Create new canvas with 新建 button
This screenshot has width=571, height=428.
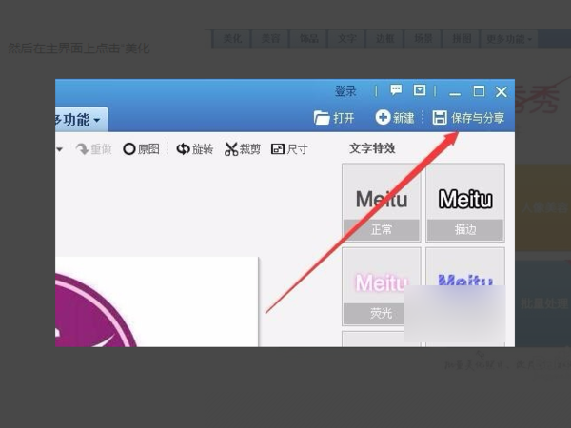click(x=395, y=118)
